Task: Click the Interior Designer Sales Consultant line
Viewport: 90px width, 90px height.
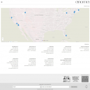Action: coord(66,60)
